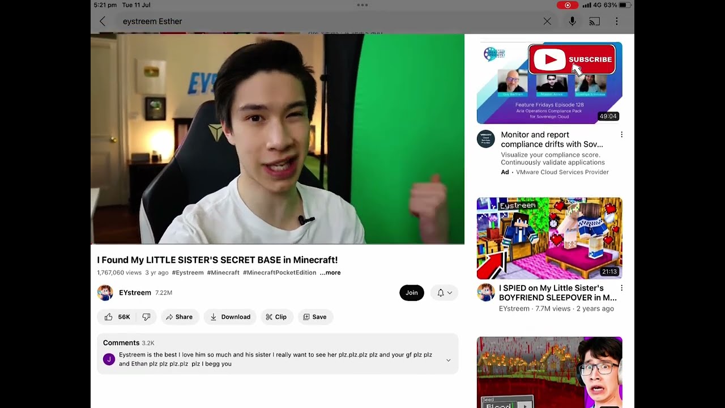Screen dimensions: 725x408
Task: Open the Blood seed video thumbnail
Action: pyautogui.click(x=549, y=372)
